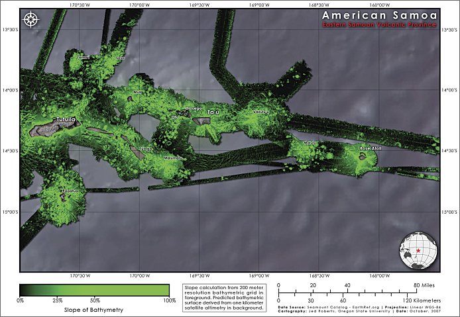Click the 169°00'W label along the top edge
The width and height of the screenshot is (460, 317).
coord(259,5)
